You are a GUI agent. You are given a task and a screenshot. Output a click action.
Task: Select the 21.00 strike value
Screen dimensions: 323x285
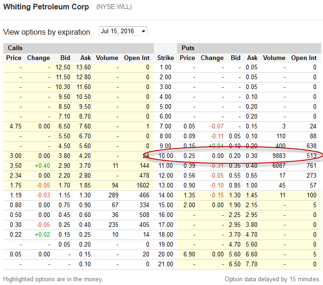click(x=166, y=264)
